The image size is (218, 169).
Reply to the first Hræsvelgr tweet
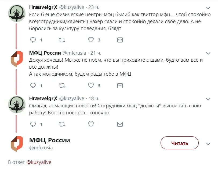pos(33,40)
